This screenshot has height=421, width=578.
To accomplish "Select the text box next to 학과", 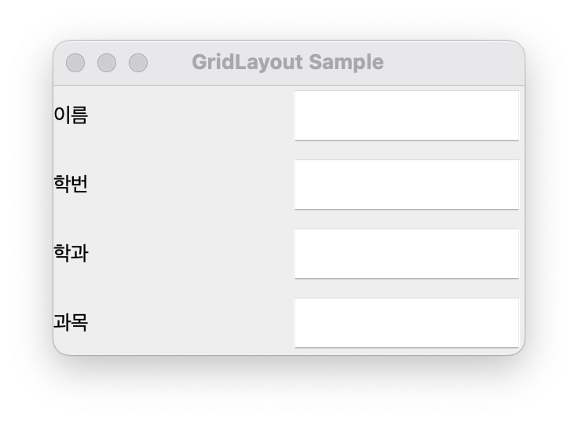I will [407, 254].
